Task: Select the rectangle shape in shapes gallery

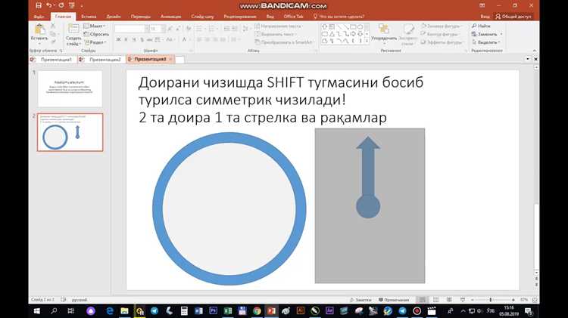Action: (x=353, y=26)
